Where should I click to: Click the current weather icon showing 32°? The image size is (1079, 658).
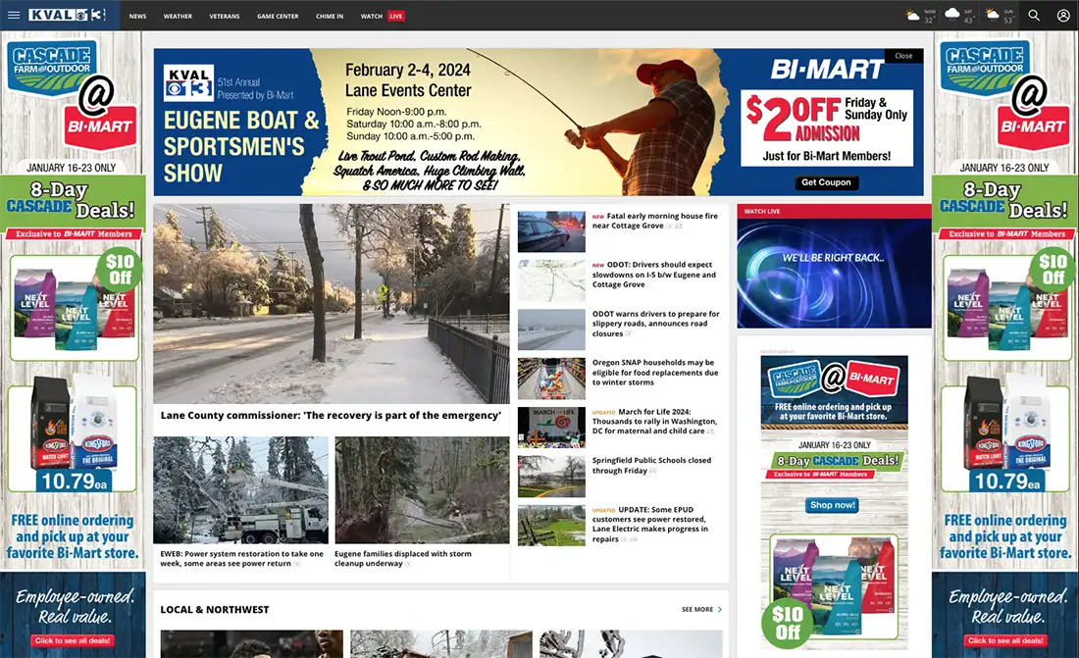pyautogui.click(x=913, y=15)
